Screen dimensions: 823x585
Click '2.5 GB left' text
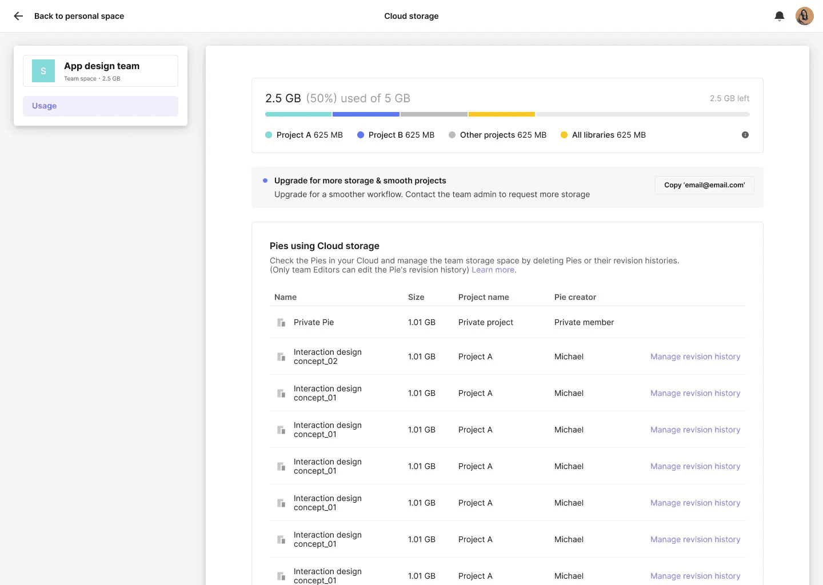729,98
